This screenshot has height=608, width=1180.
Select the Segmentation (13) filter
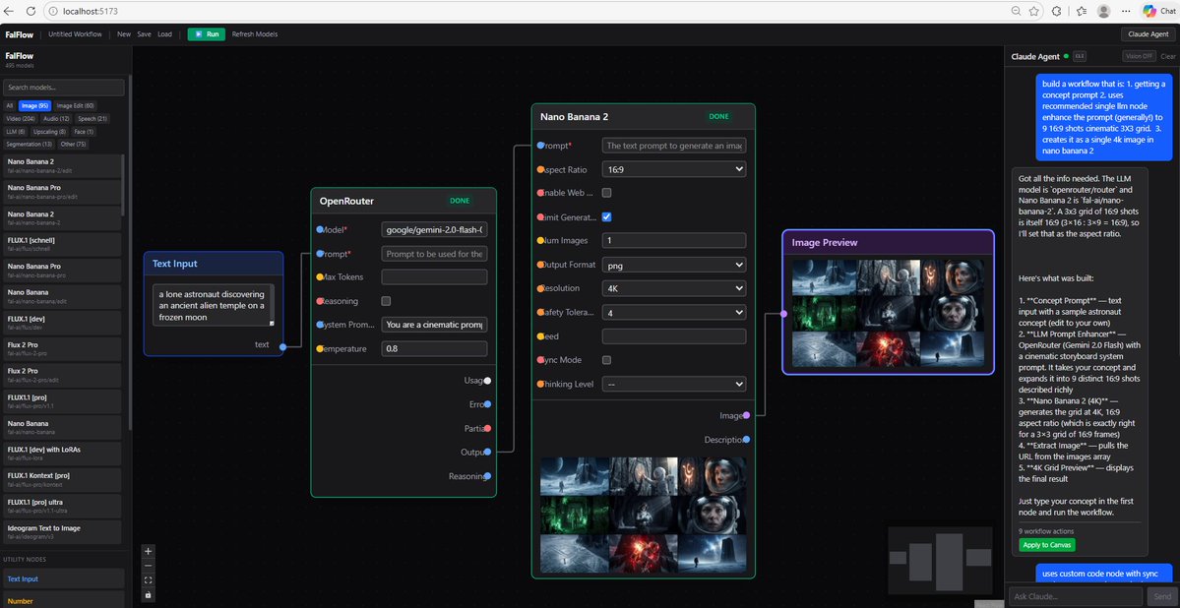click(x=30, y=145)
